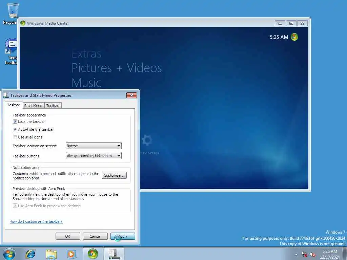Maximize the Windows Media Center window
The height and width of the screenshot is (260, 347).
point(291,23)
